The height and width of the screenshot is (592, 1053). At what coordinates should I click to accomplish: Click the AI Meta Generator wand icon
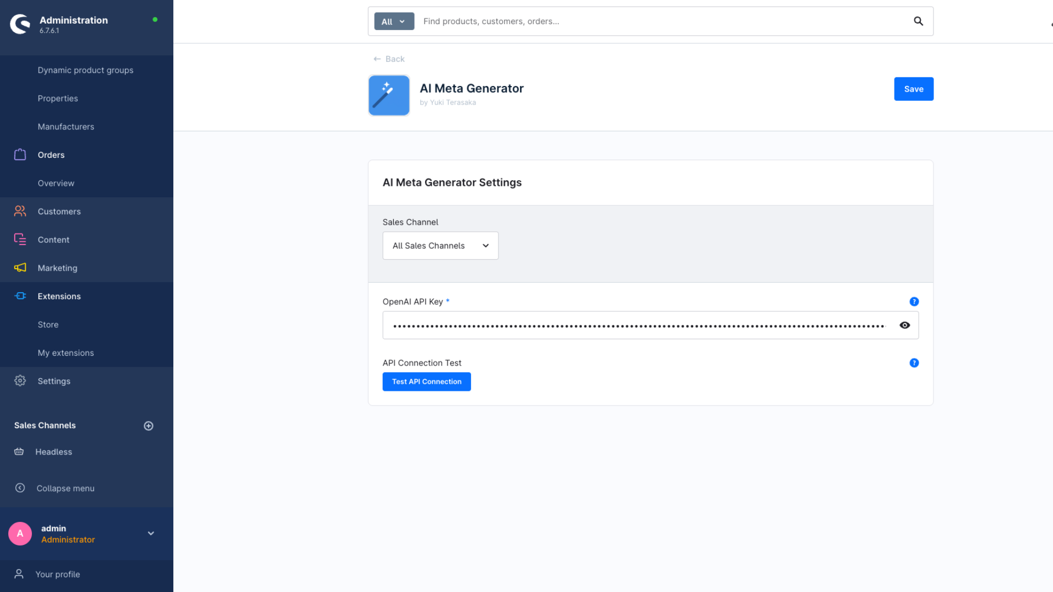pos(389,95)
